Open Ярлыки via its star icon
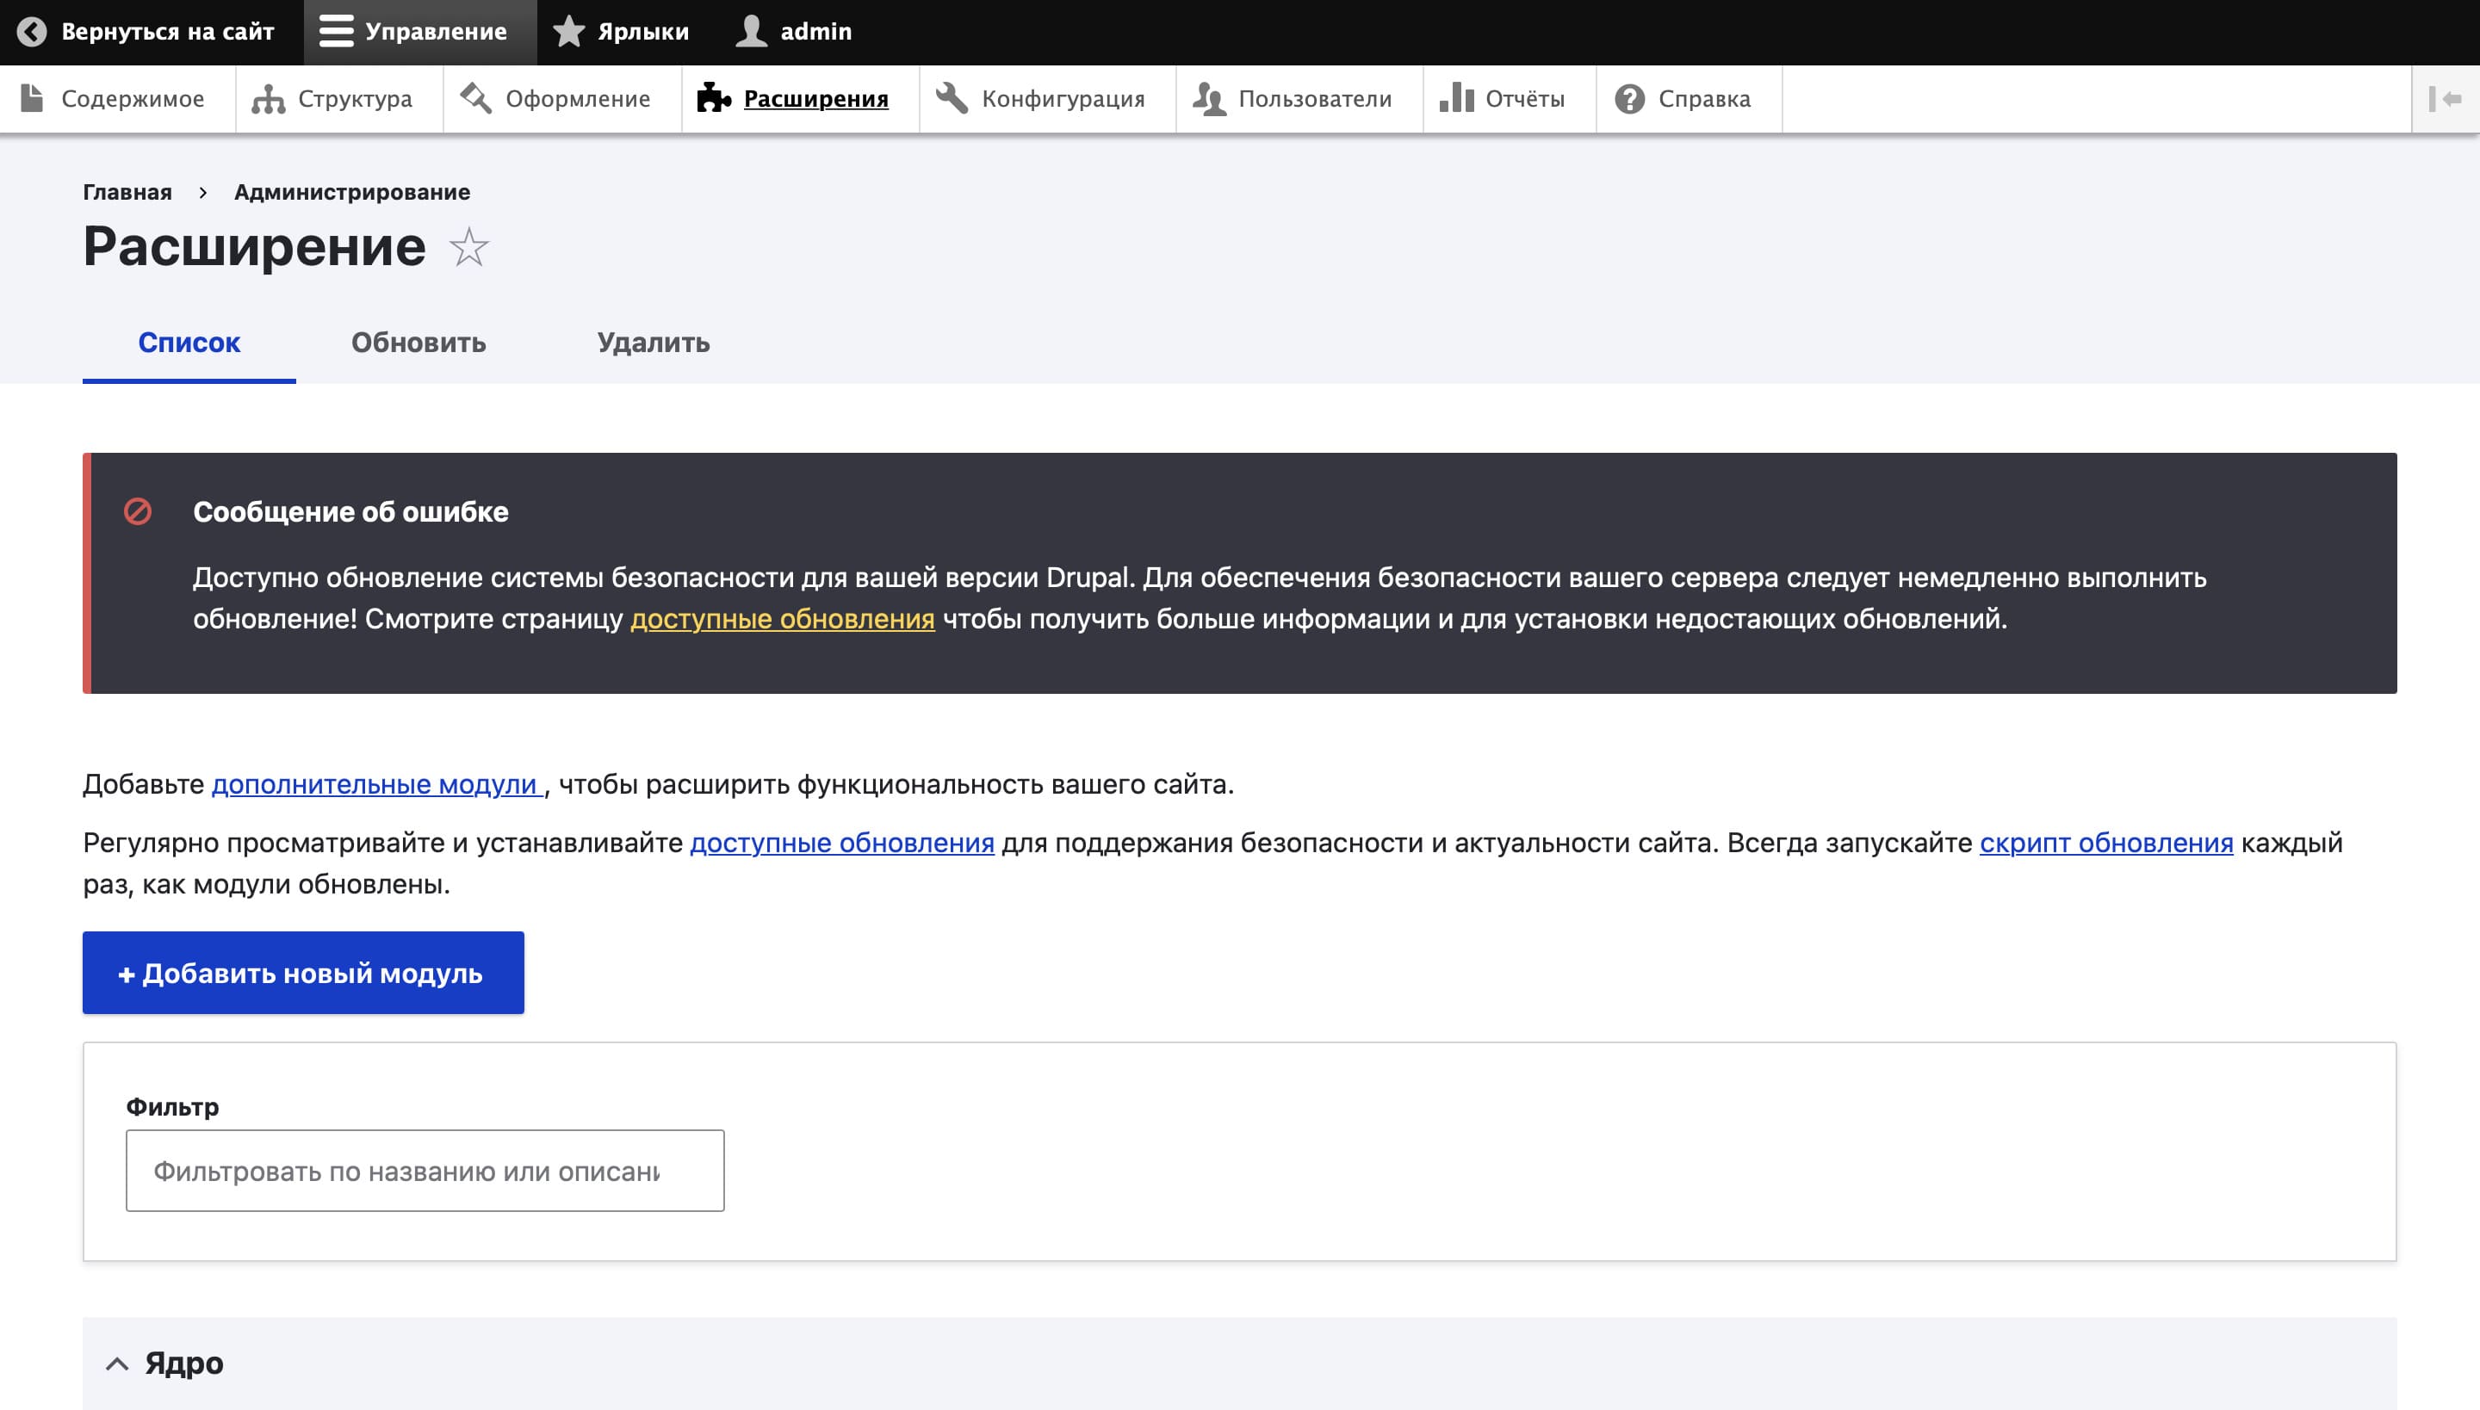This screenshot has height=1410, width=2480. click(568, 32)
